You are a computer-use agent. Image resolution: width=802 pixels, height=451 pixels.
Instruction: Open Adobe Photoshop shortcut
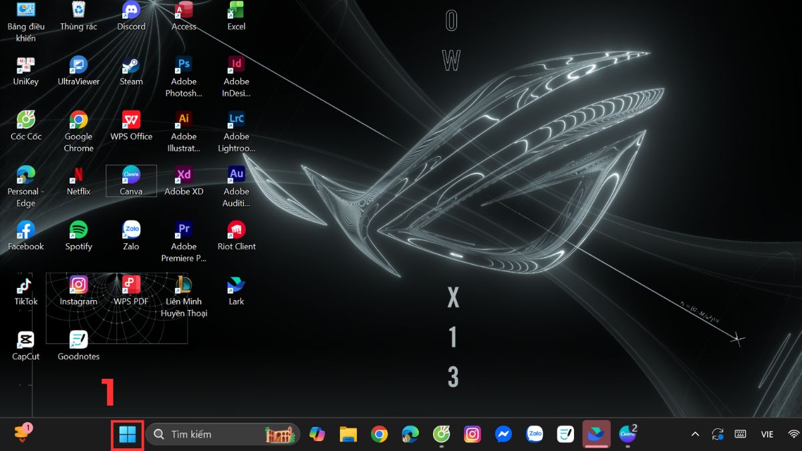tap(184, 70)
